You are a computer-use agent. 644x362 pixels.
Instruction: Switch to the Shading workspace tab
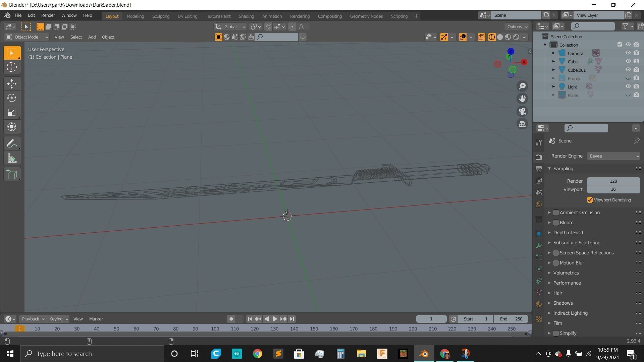point(246,16)
